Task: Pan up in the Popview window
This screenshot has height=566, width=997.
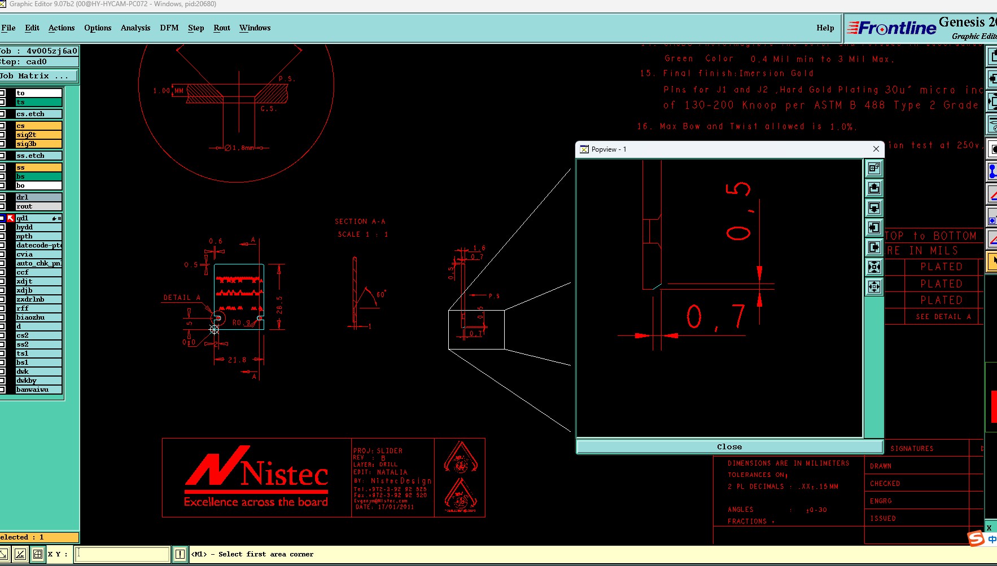Action: [x=874, y=188]
